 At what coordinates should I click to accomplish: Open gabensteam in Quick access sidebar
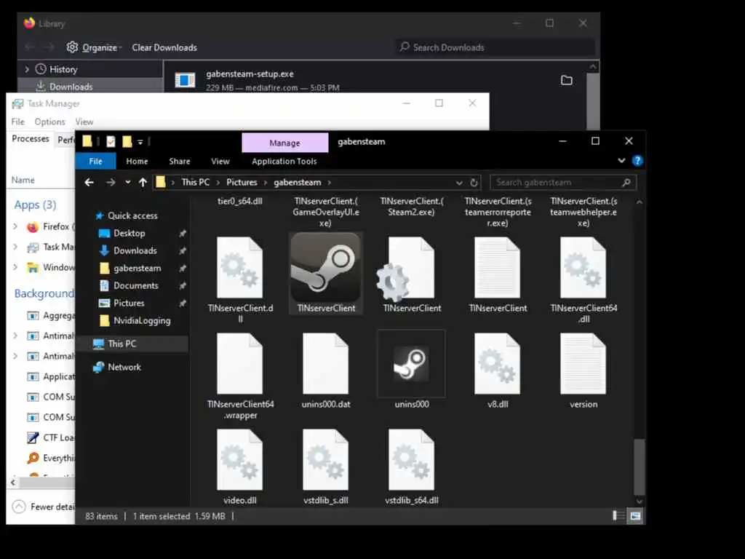click(x=137, y=268)
